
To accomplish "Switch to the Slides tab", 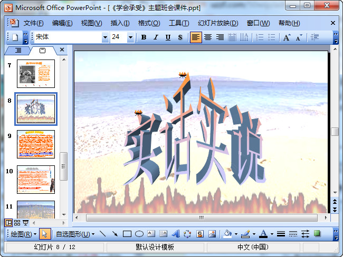I will [42, 51].
